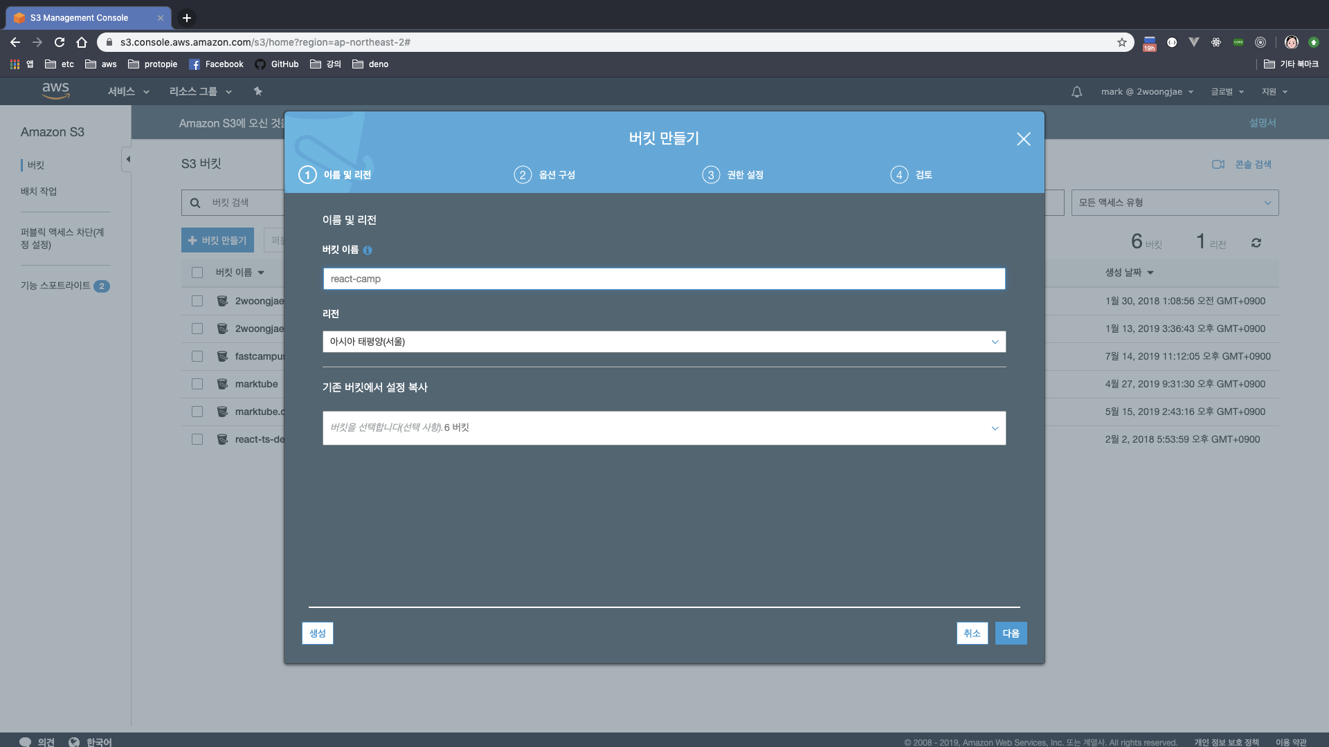This screenshot has width=1329, height=747.
Task: Toggle the select-all buckets header checkbox
Action: (x=197, y=273)
